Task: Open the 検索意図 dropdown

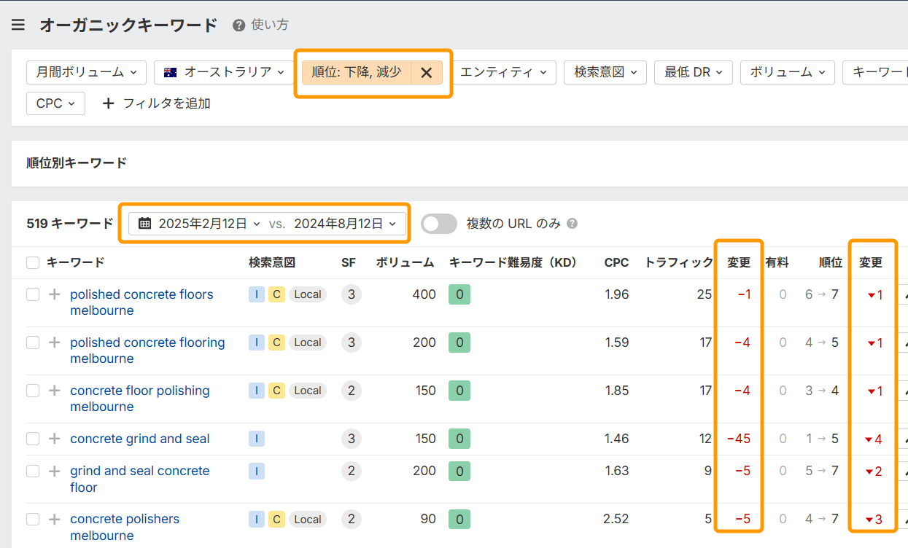Action: coord(605,72)
